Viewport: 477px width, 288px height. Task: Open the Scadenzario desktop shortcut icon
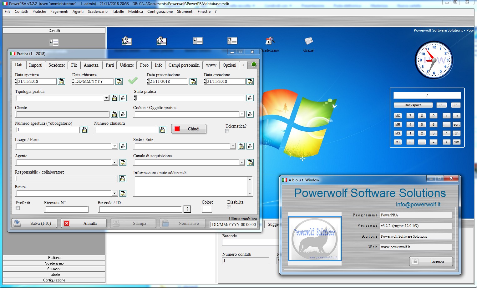point(270,41)
